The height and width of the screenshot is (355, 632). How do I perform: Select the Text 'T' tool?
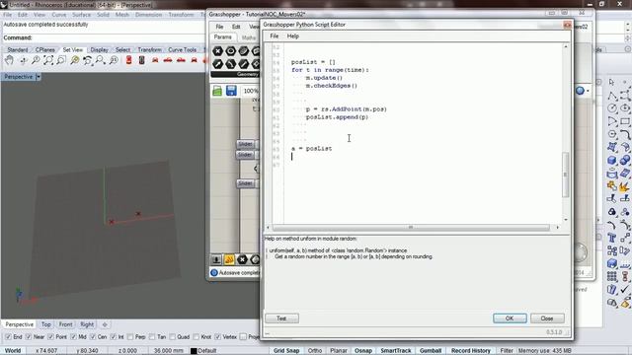pos(612,239)
